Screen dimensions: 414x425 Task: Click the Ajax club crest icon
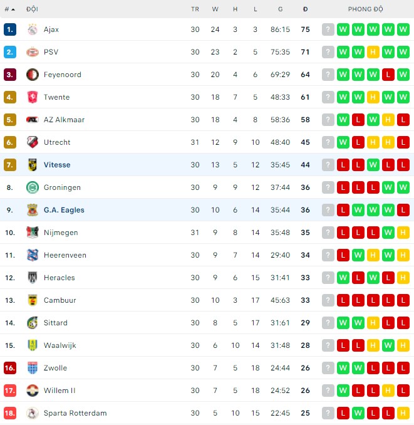33,29
